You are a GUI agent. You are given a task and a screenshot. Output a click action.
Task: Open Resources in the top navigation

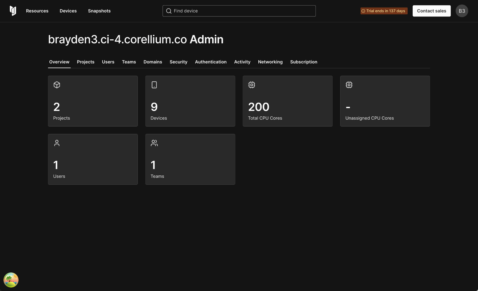tap(37, 11)
